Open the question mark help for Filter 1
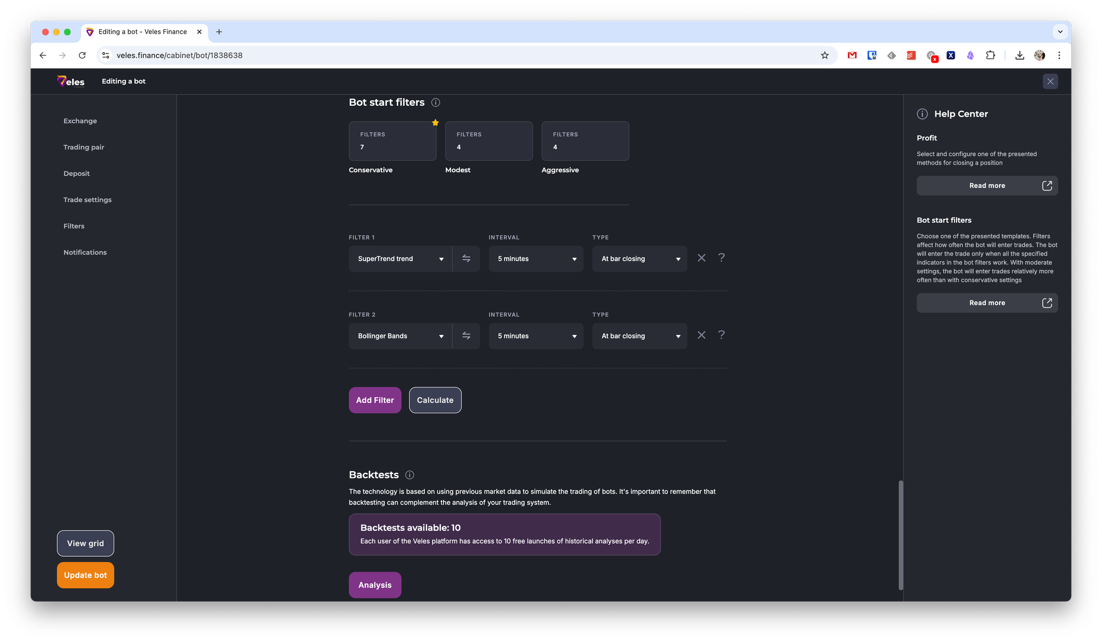Screen dimensions: 1102x642 [x=721, y=258]
